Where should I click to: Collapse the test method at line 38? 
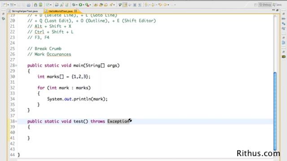(x=16, y=121)
